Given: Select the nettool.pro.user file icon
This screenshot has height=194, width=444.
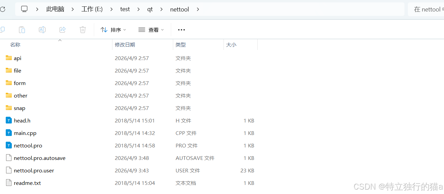Looking at the screenshot, I should (x=9, y=170).
